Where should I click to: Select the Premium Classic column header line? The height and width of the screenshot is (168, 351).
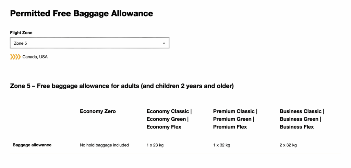pyautogui.click(x=235, y=111)
